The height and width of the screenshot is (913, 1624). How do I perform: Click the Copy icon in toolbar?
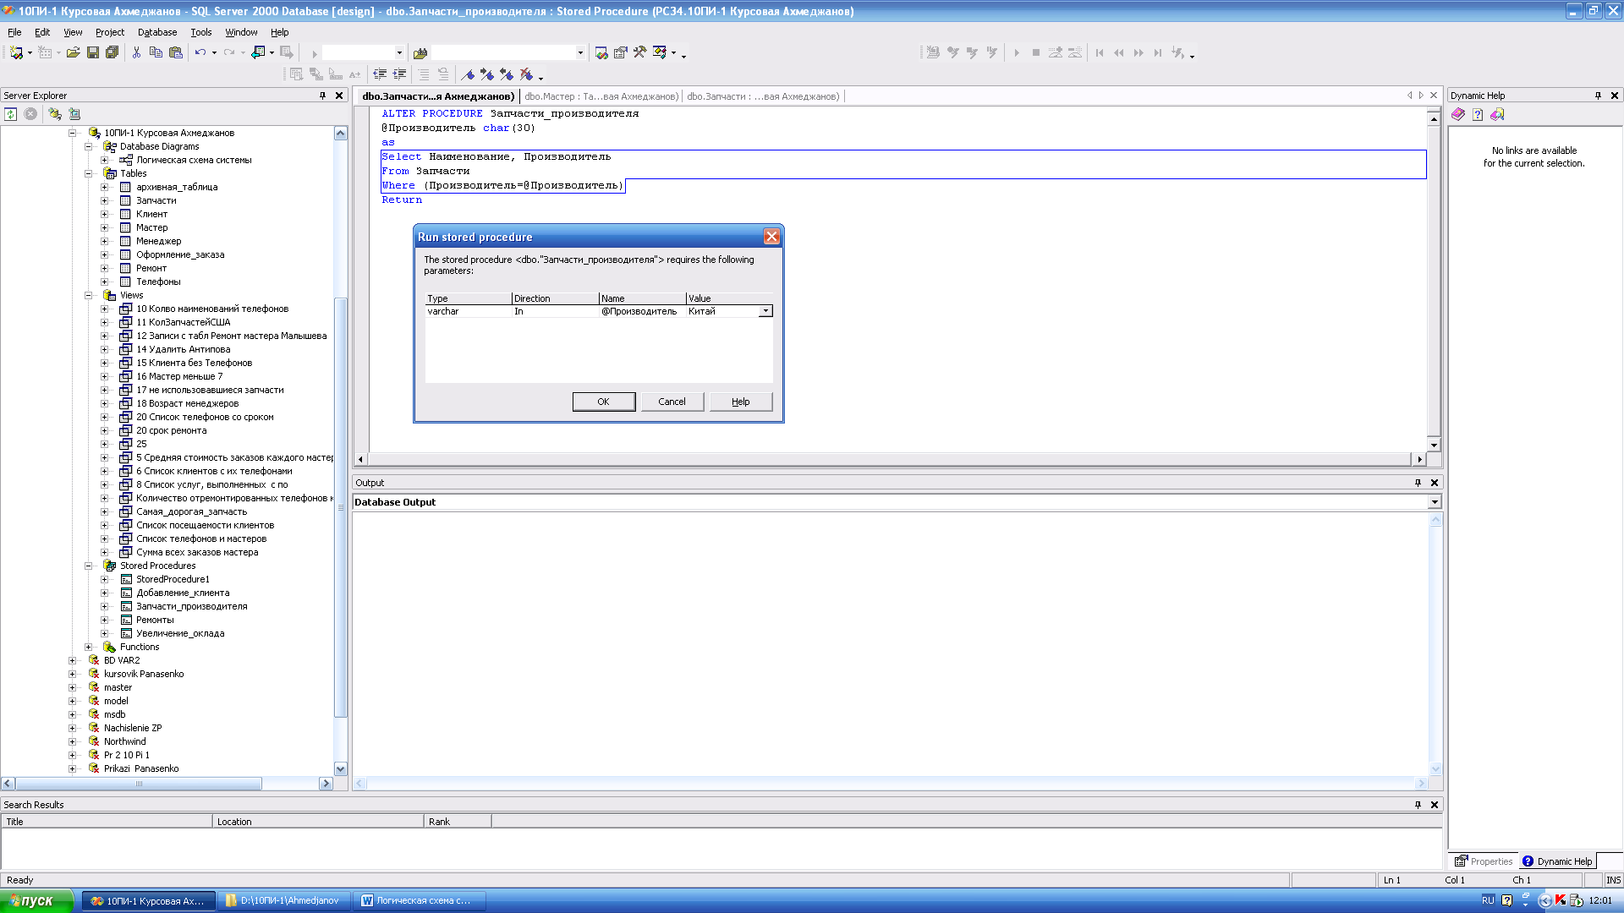click(156, 52)
